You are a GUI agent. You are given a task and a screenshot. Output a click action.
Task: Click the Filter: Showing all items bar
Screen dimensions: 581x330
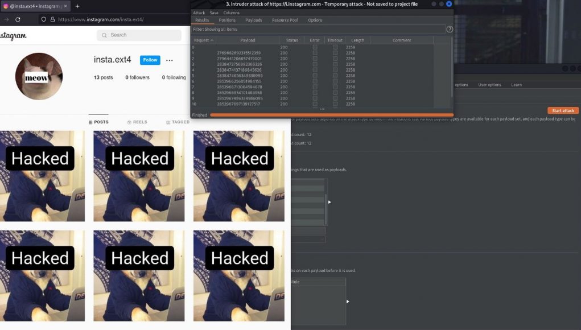[318, 29]
